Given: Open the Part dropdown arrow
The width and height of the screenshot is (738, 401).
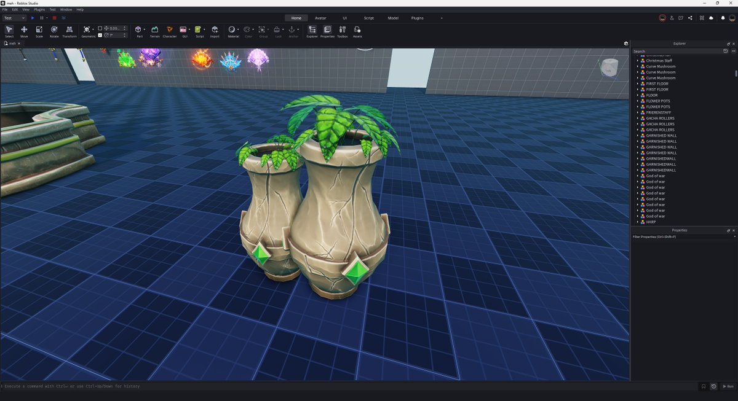Looking at the screenshot, I should pos(145,29).
